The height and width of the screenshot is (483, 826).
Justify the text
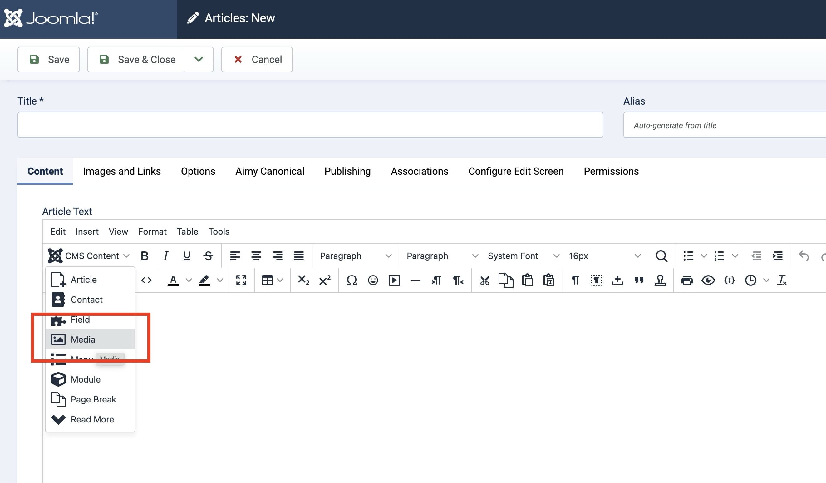[x=299, y=256]
